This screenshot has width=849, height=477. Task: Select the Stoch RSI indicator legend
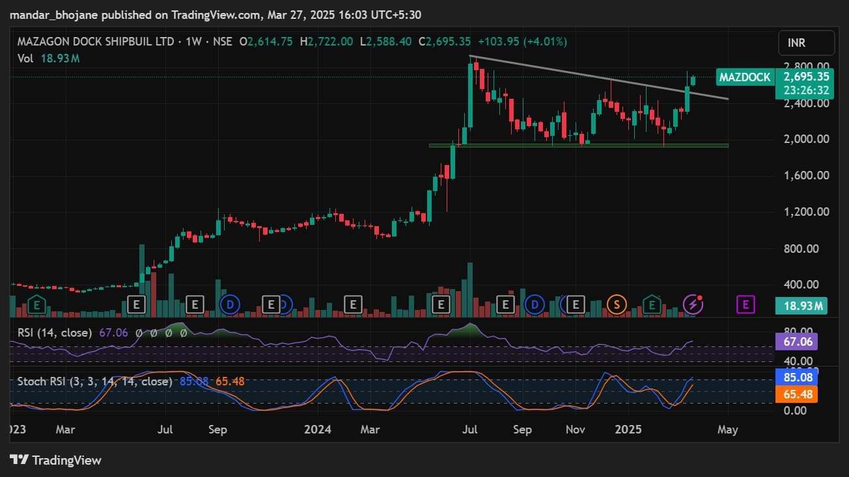tap(94, 381)
